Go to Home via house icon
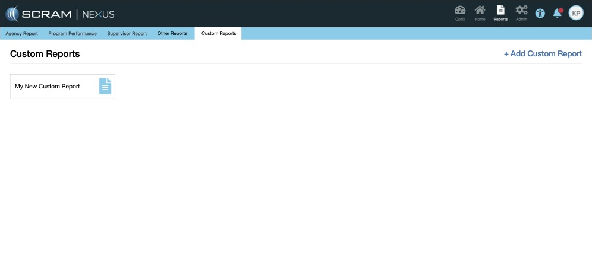 click(480, 10)
